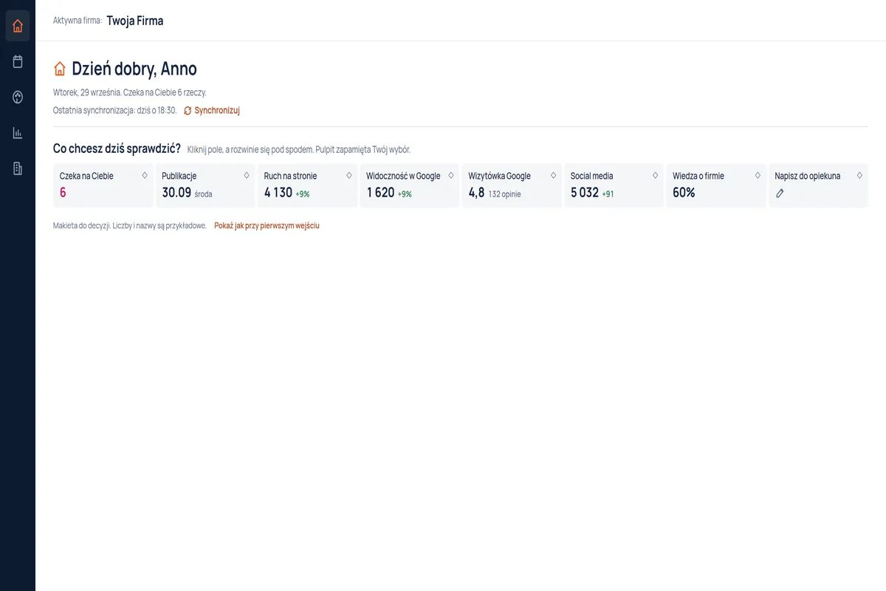886x591 pixels.
Task: Open the bar chart icon in the sidebar
Action: tap(18, 133)
